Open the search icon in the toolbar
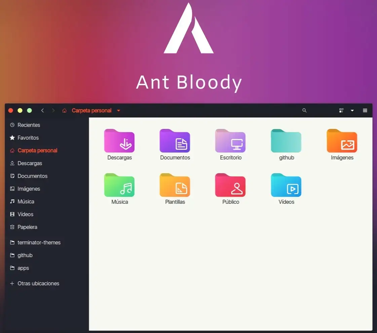 click(304, 110)
